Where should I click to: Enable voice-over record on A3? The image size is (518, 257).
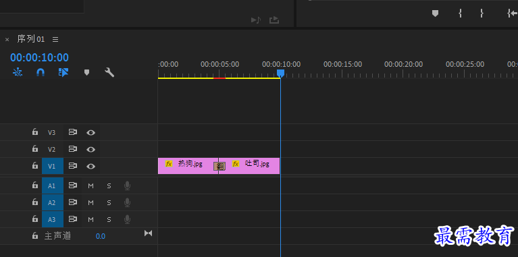(127, 219)
